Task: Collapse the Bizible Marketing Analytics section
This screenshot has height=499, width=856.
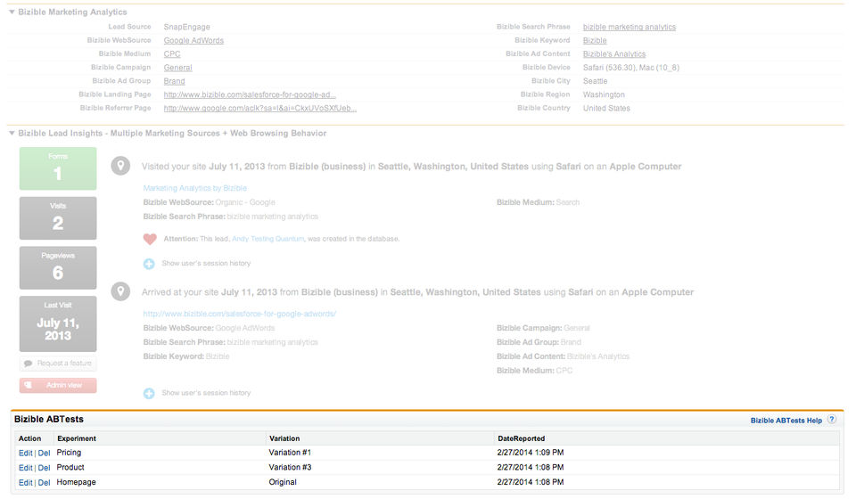Action: 12,12
